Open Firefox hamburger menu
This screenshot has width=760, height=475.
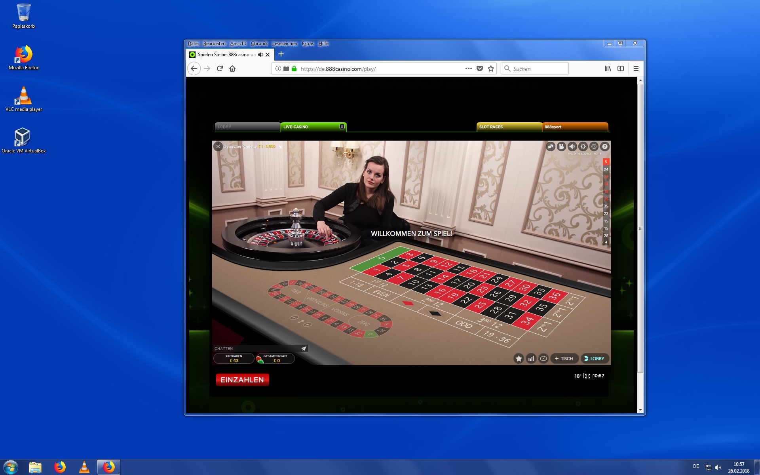pos(636,68)
